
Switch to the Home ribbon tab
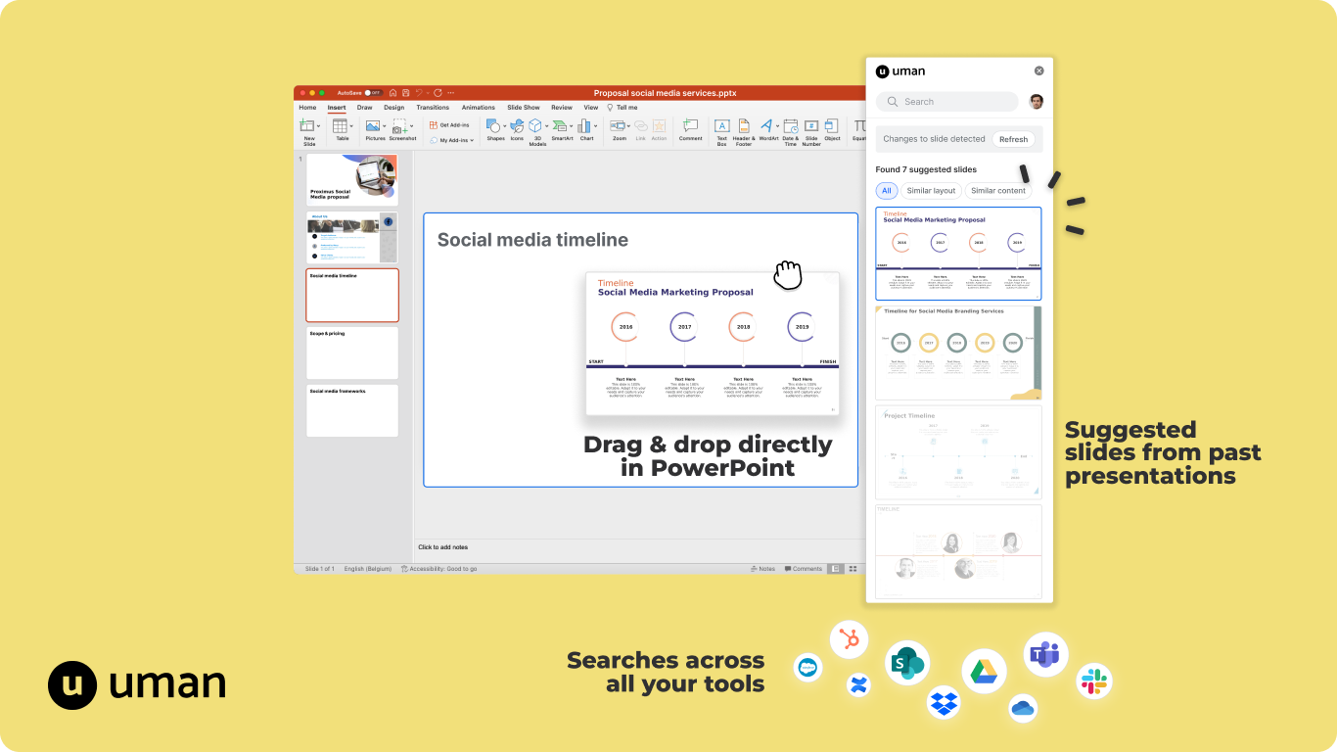[307, 108]
